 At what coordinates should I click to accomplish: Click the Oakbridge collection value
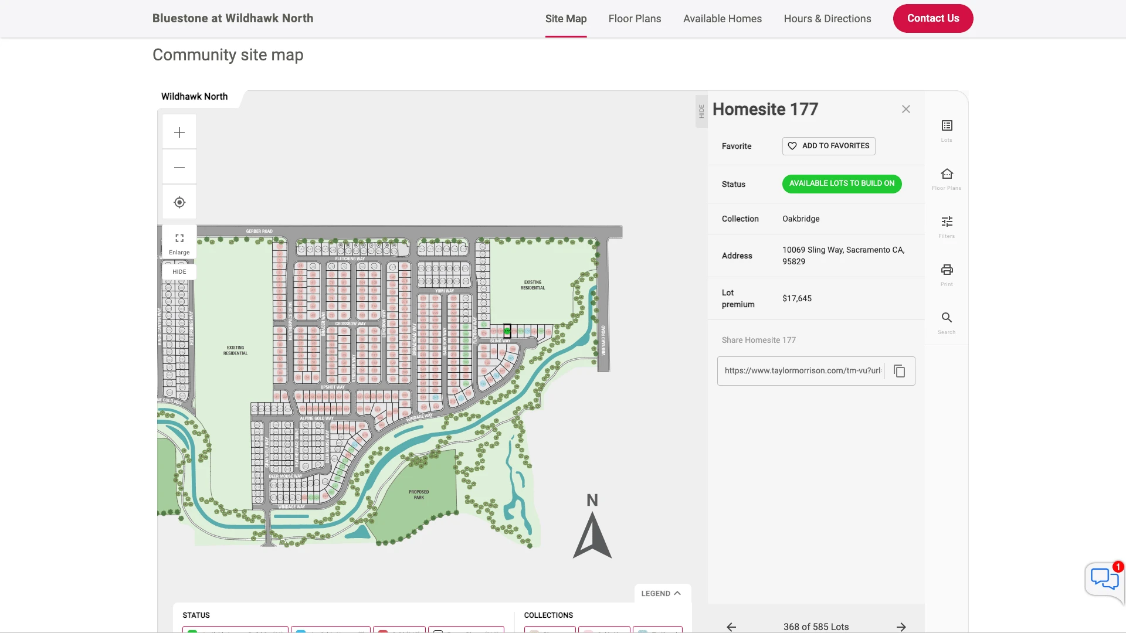801,219
